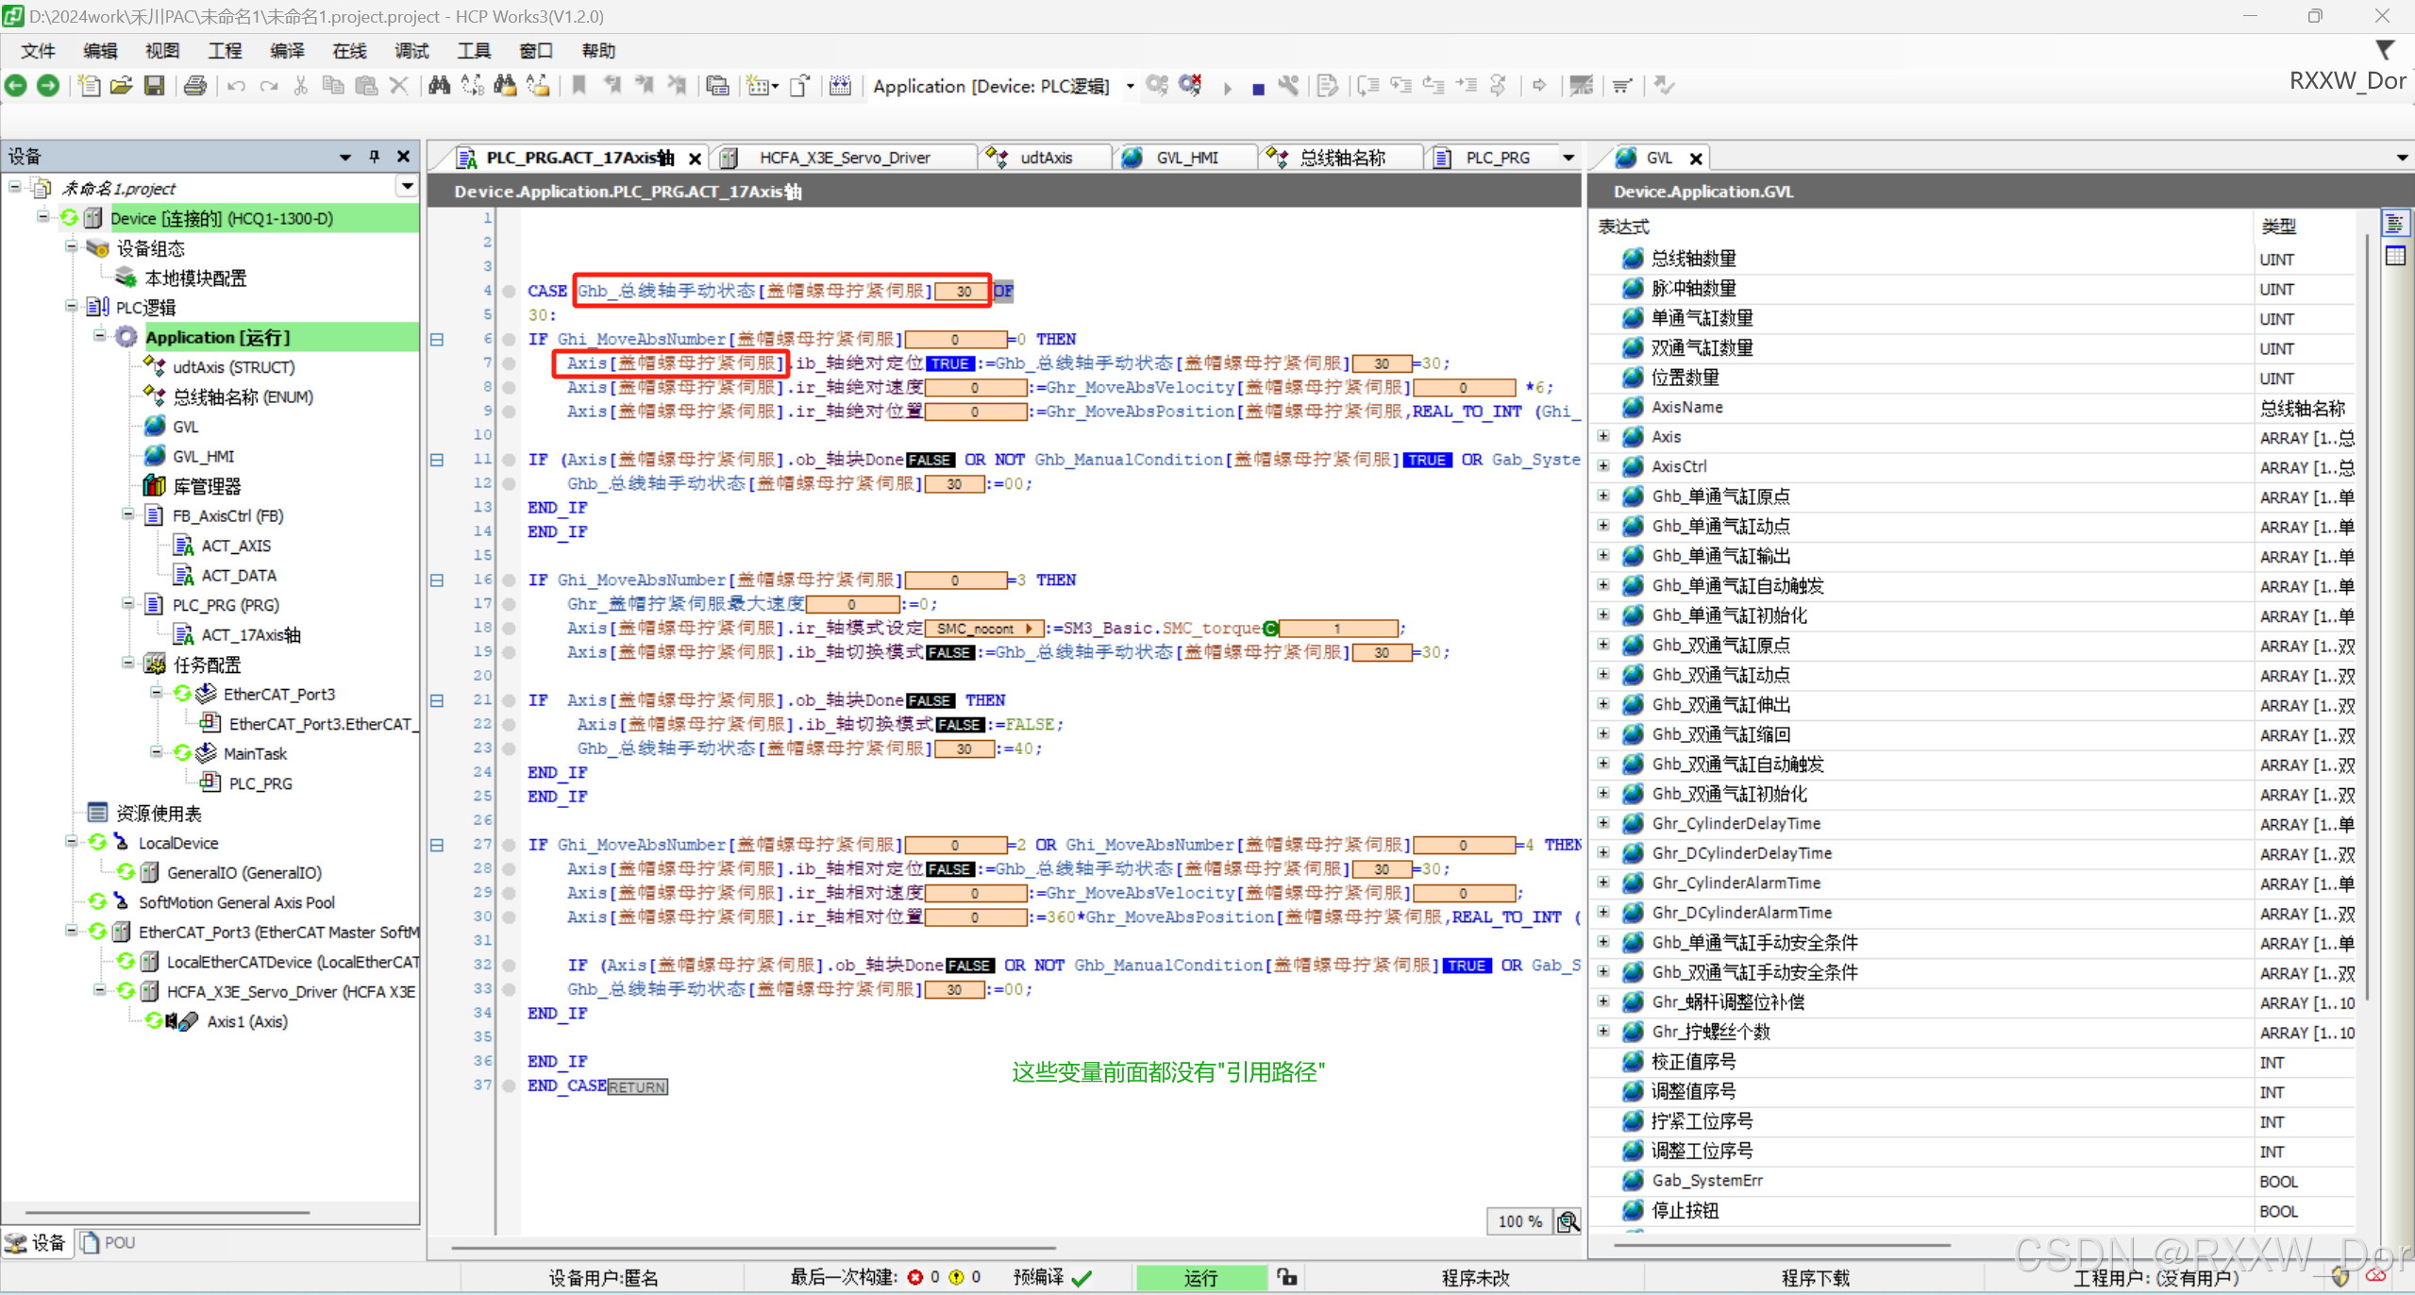
Task: Open the Find/Search icon in toolbar
Action: (x=439, y=85)
